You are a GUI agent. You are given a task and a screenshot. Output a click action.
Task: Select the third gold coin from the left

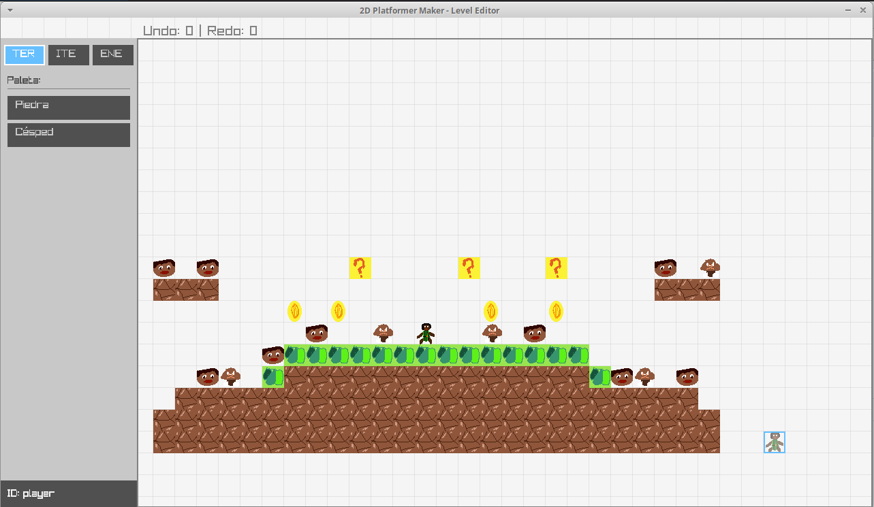[x=491, y=312]
